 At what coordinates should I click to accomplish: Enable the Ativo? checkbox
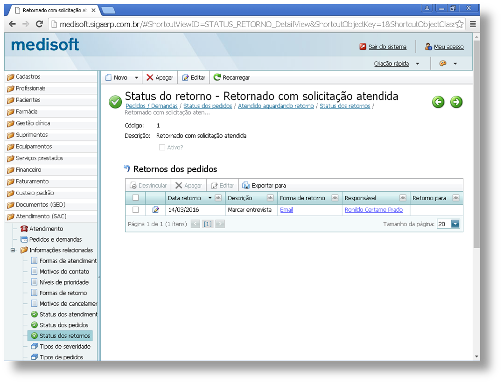coord(162,147)
